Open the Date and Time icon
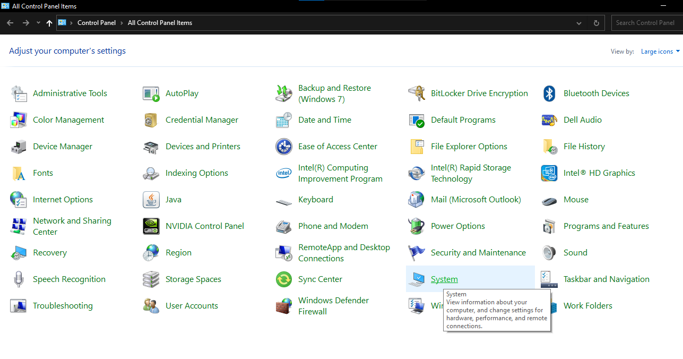The width and height of the screenshot is (683, 359). (284, 120)
